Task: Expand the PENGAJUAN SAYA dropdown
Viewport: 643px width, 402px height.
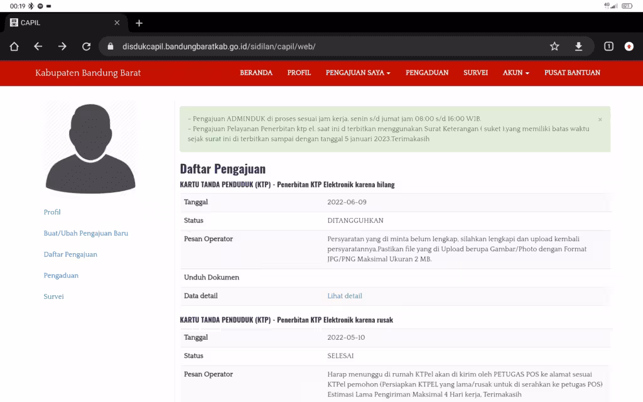Action: coord(358,73)
